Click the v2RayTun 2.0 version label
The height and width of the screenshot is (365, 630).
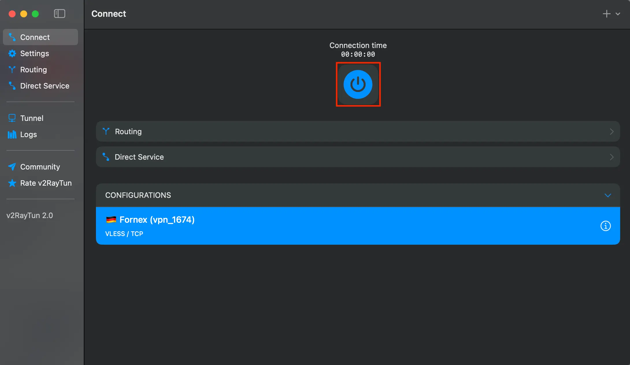pyautogui.click(x=29, y=215)
